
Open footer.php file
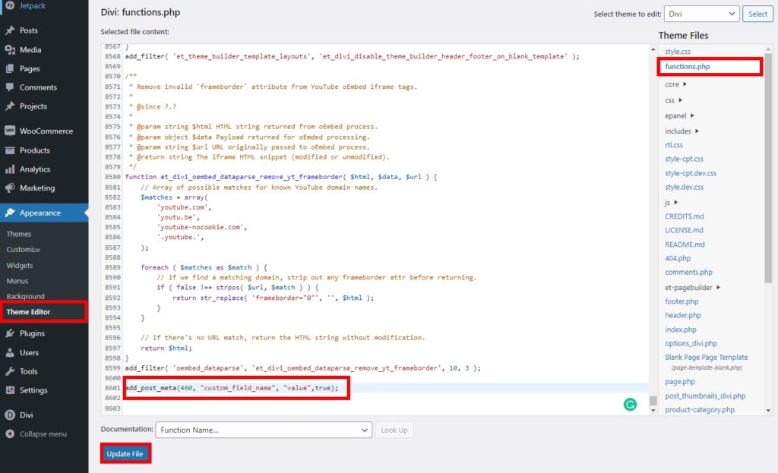(x=682, y=301)
